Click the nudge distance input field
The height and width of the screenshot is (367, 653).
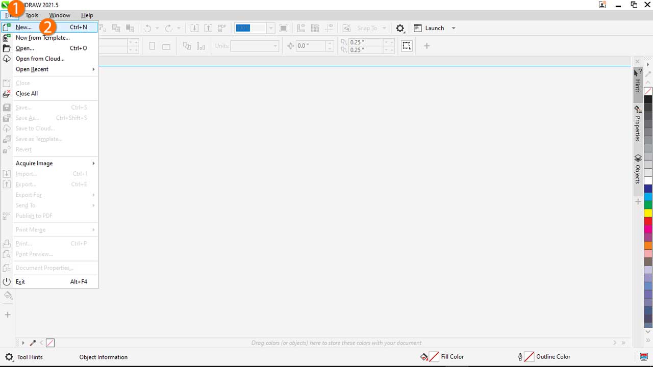click(310, 46)
